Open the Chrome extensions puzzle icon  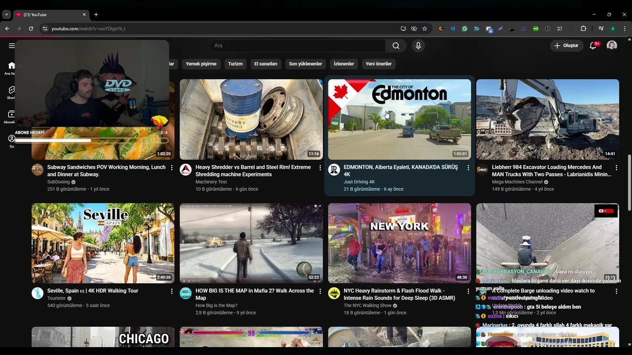tap(583, 29)
